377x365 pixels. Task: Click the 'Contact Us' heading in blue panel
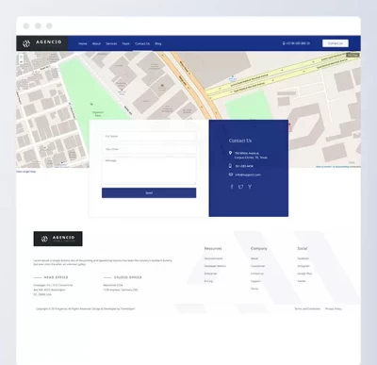tap(240, 141)
